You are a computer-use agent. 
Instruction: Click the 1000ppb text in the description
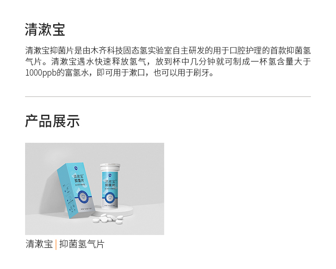coord(41,73)
